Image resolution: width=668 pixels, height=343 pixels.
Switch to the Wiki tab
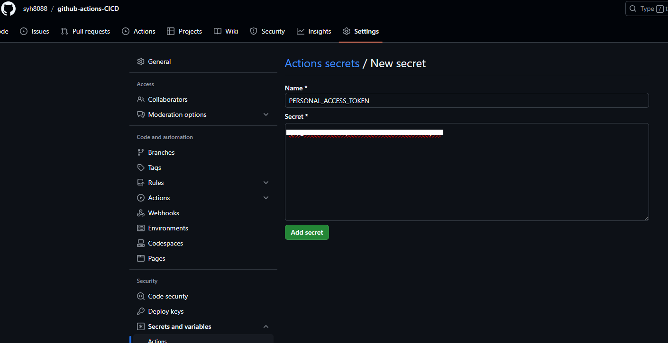click(x=226, y=31)
